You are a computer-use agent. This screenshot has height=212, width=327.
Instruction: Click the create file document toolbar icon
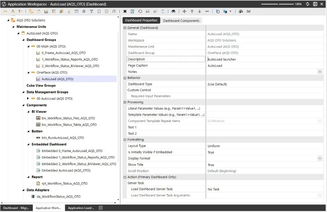click(99, 11)
